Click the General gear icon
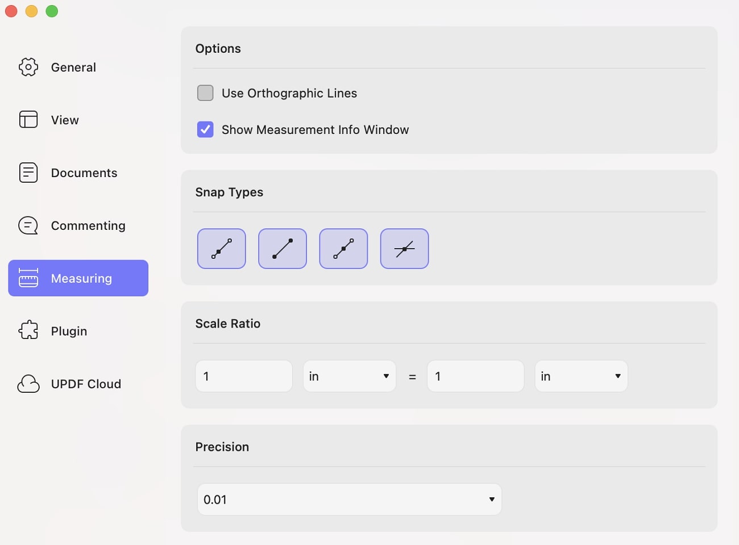Screen dimensions: 739x545 [x=28, y=67]
